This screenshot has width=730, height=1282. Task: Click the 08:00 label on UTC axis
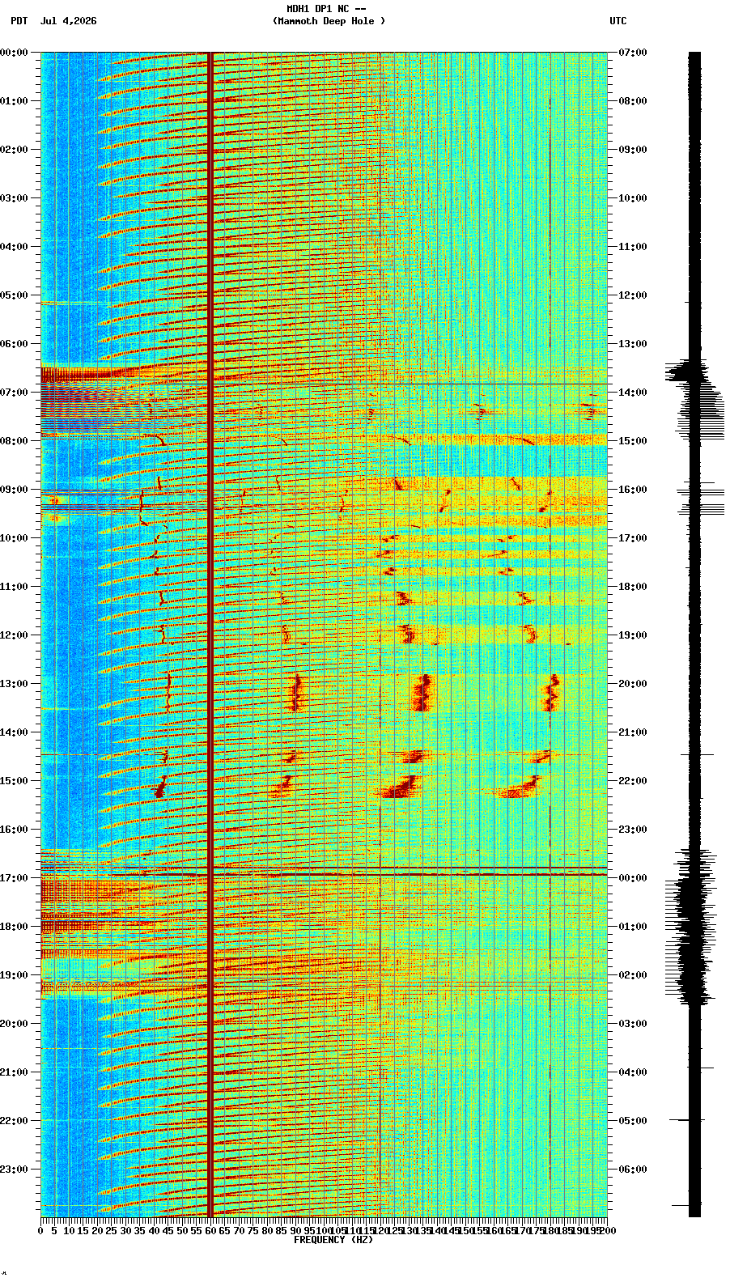(x=633, y=101)
